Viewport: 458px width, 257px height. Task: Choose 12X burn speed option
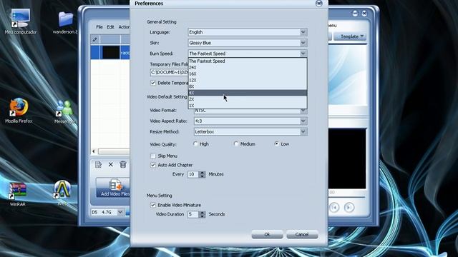click(248, 80)
